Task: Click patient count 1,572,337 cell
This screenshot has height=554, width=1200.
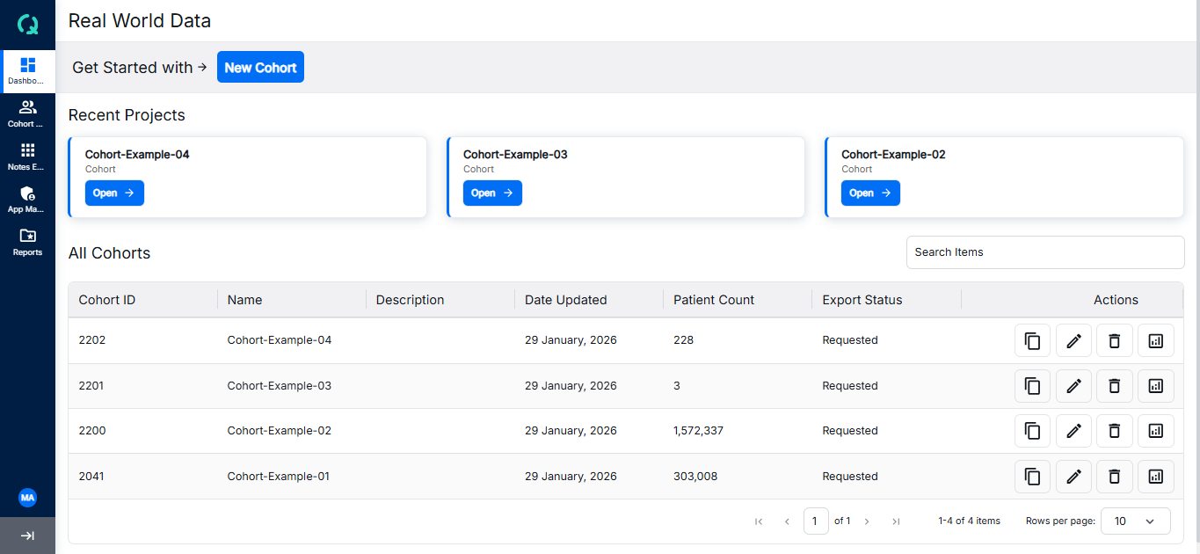Action: pos(699,431)
